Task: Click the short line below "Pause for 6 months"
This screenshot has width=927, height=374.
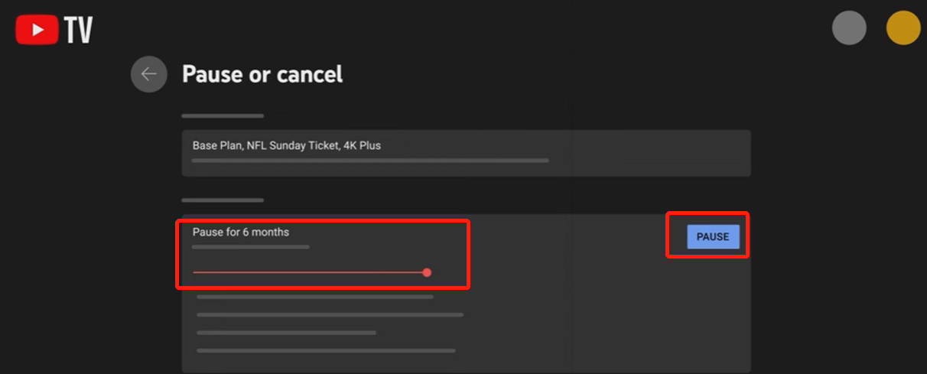Action: (251, 247)
